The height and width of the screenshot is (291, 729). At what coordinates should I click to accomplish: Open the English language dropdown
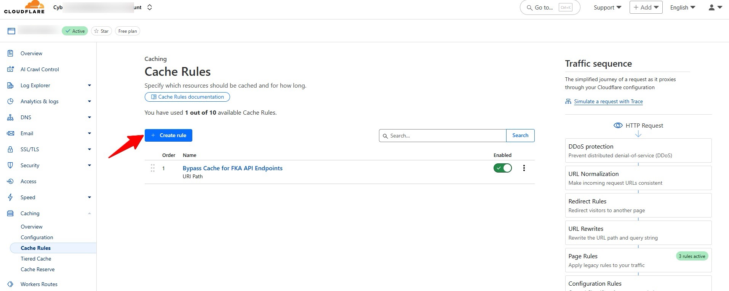point(683,7)
